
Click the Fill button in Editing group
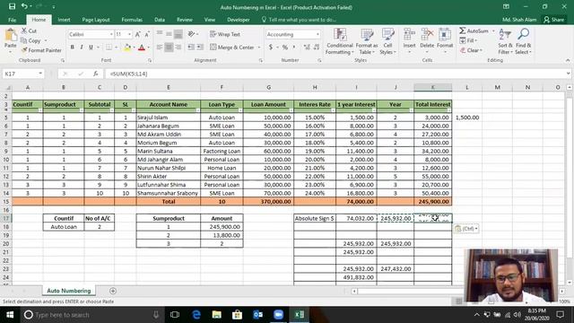pyautogui.click(x=468, y=40)
